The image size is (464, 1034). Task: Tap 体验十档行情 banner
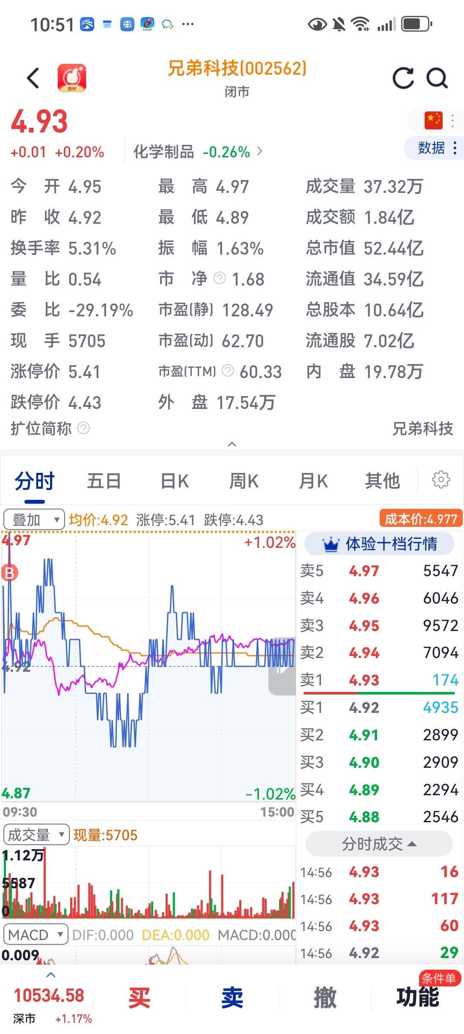pos(379,544)
